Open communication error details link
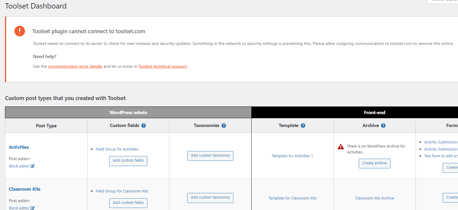Image resolution: width=458 pixels, height=210 pixels. point(75,66)
